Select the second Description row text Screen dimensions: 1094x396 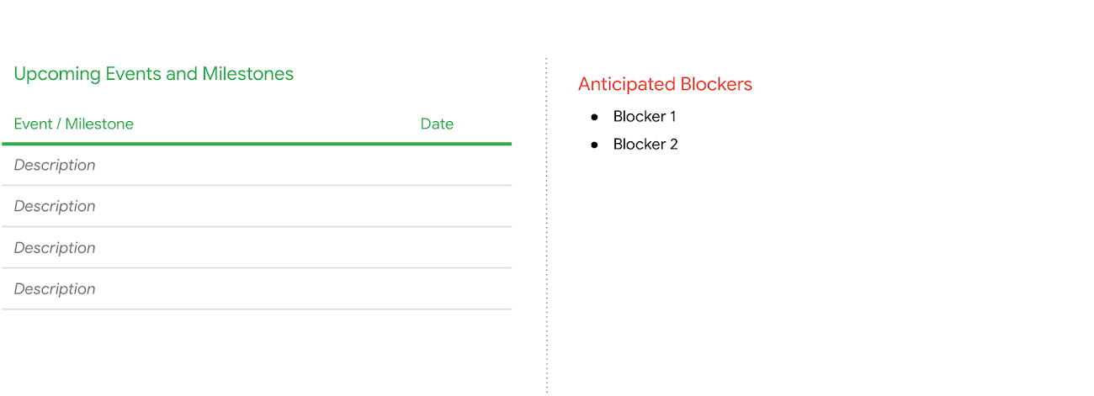pyautogui.click(x=55, y=207)
